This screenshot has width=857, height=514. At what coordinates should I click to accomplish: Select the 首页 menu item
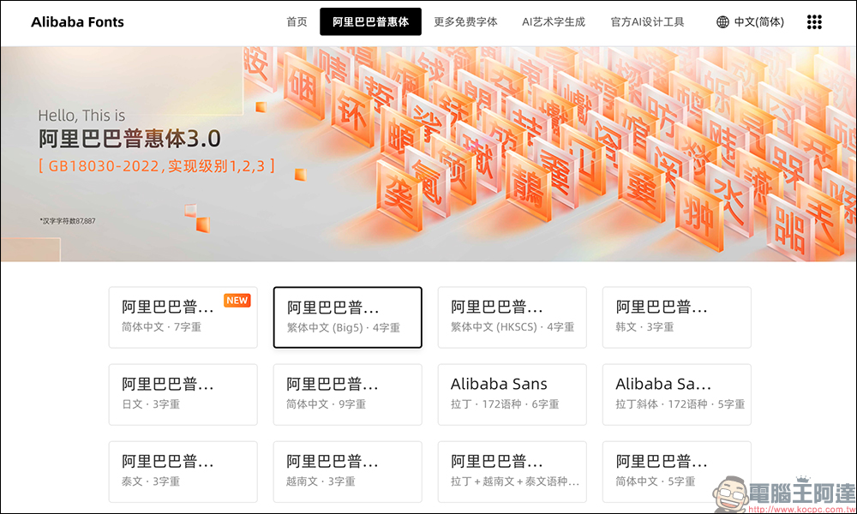(296, 21)
